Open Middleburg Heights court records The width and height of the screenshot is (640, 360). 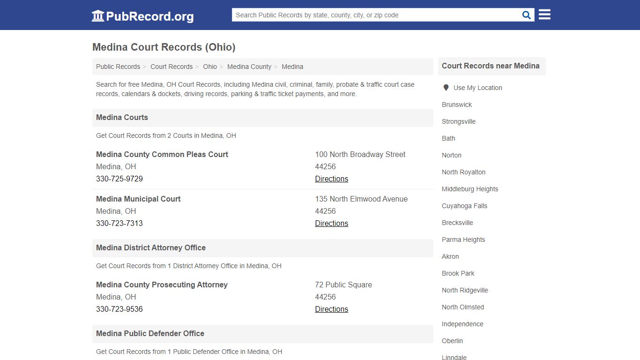pyautogui.click(x=470, y=189)
